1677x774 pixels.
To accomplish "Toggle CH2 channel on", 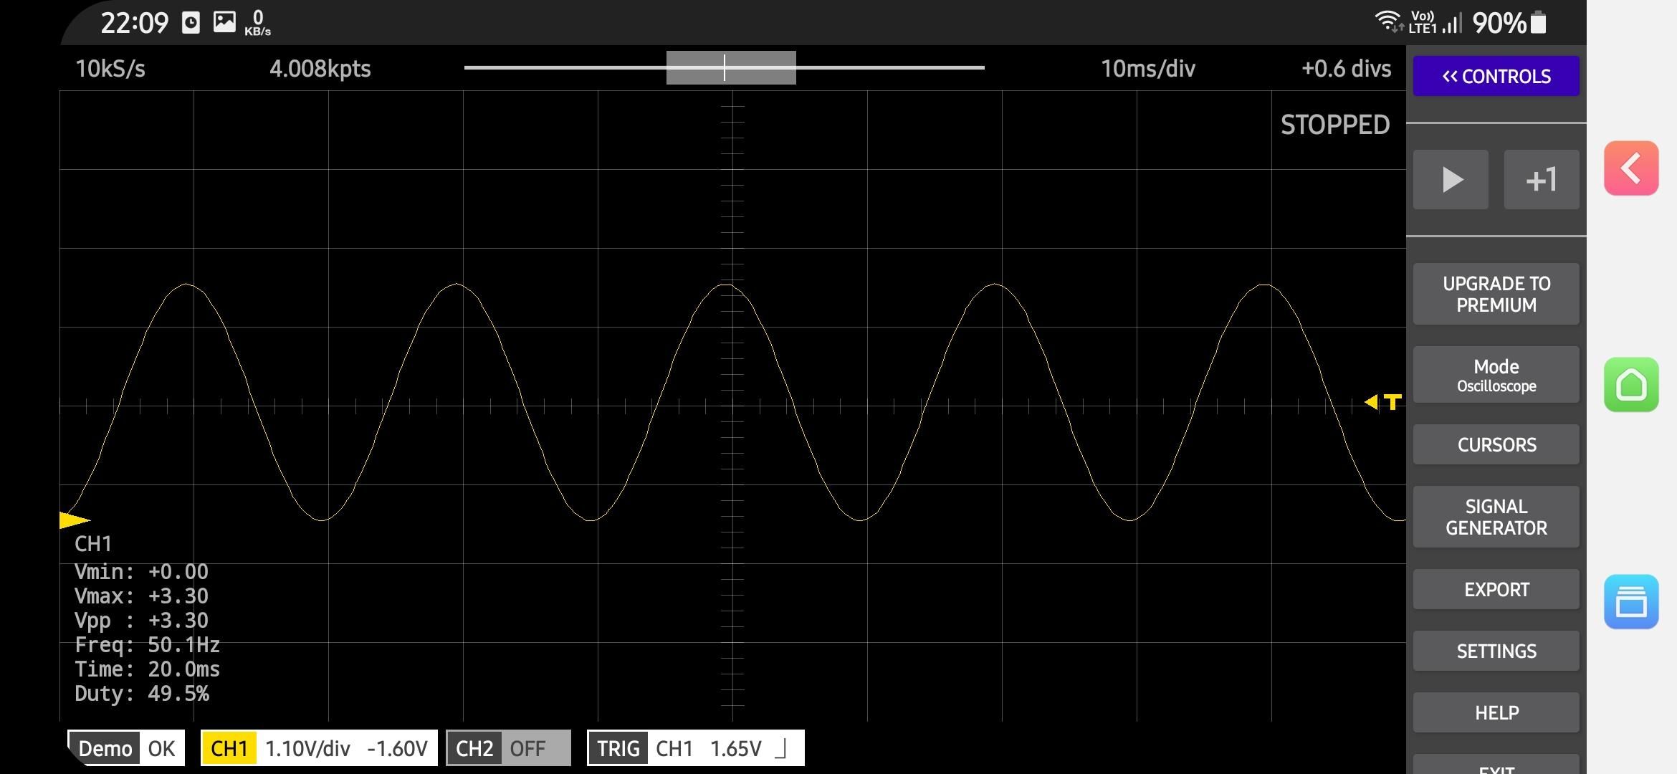I will [x=507, y=747].
